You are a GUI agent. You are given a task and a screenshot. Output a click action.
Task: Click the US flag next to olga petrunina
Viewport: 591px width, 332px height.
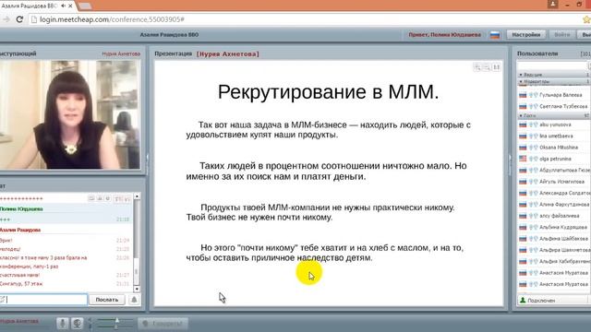[523, 159]
